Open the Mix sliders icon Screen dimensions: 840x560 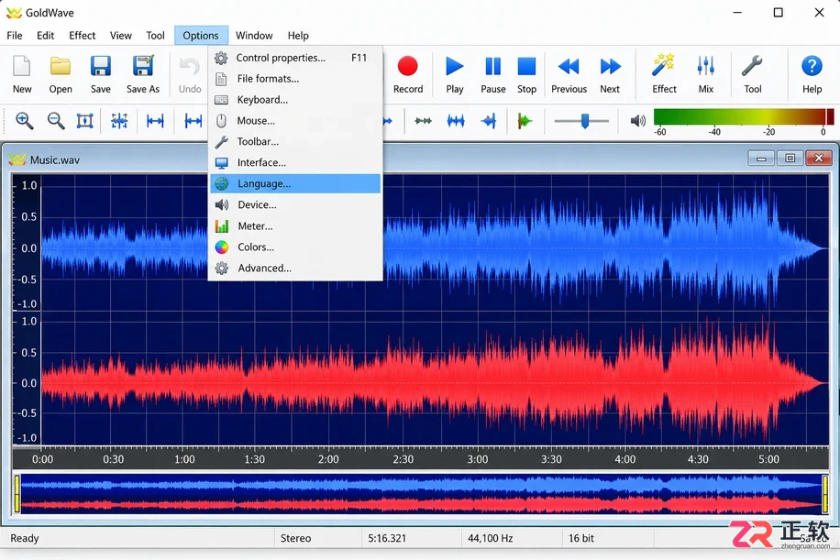pos(705,66)
